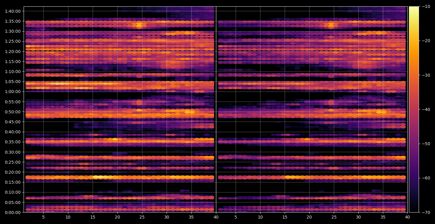
Task: Click x-axis tick 5 under the right heatmap
Action: click(x=236, y=217)
